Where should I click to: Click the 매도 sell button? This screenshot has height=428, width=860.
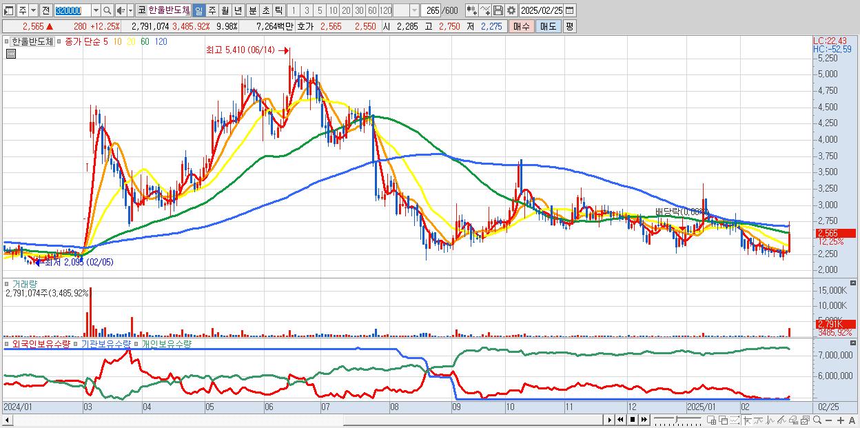tap(549, 26)
